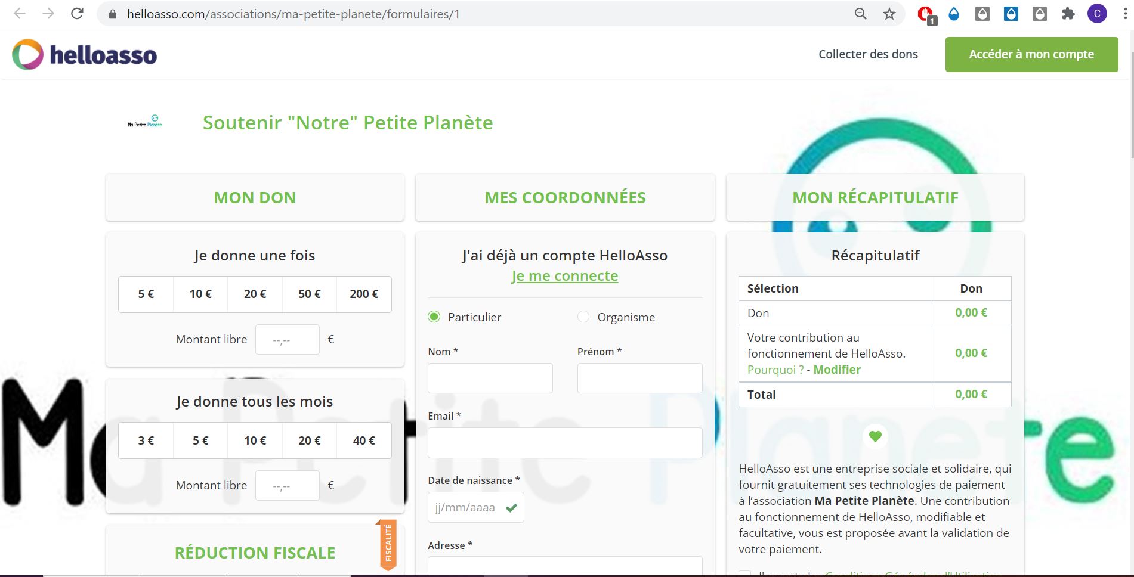
Task: Open the Chrome three-dot menu
Action: 1124,14
